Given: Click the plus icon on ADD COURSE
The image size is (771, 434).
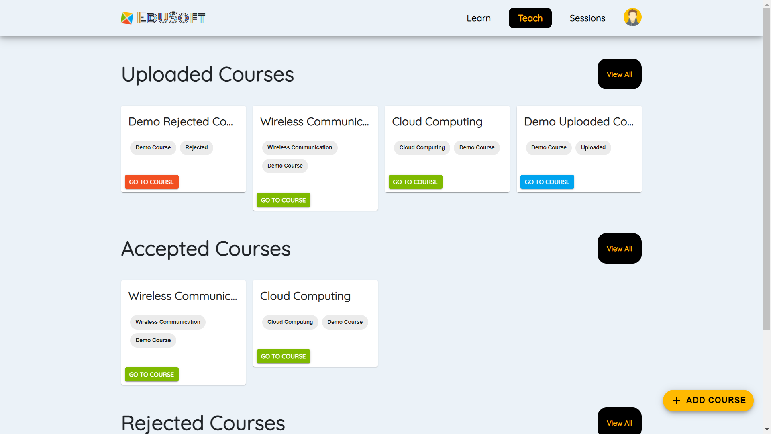Looking at the screenshot, I should tap(676, 401).
